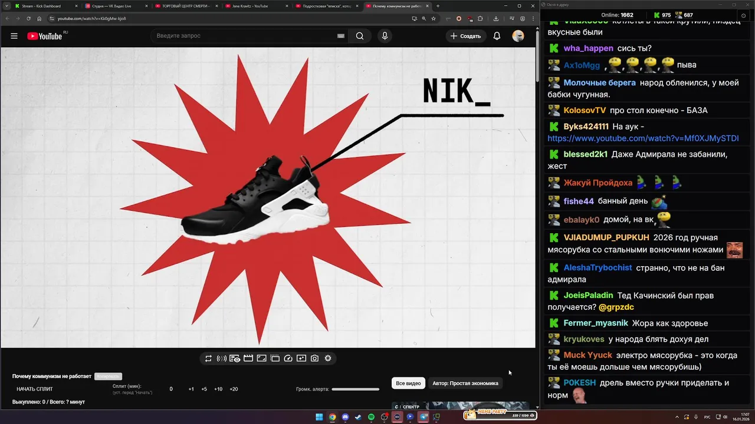755x424 pixels.
Task: Switch to Stream - Kick Dashboard tab
Action: coord(46,6)
